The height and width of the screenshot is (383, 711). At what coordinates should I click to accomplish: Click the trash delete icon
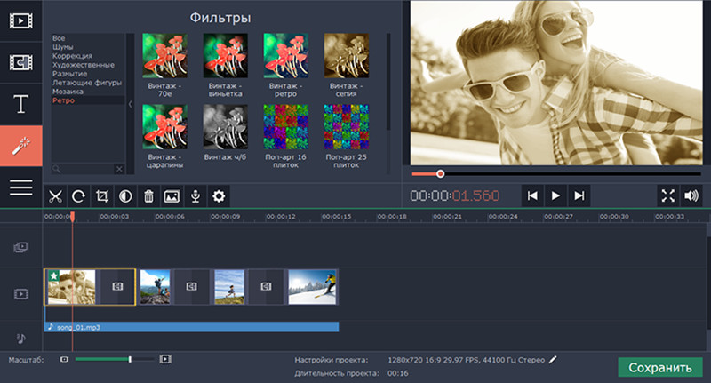[x=148, y=195]
